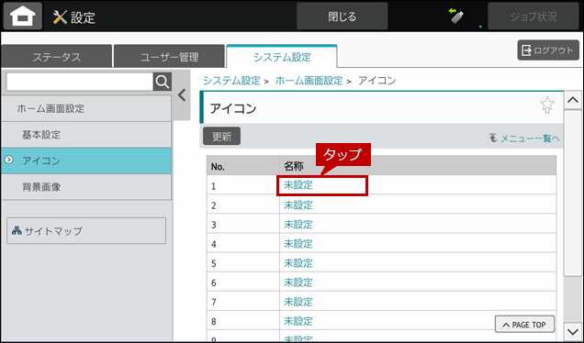Click in the search text field
Viewport: 584px width, 343px height.
pos(80,82)
